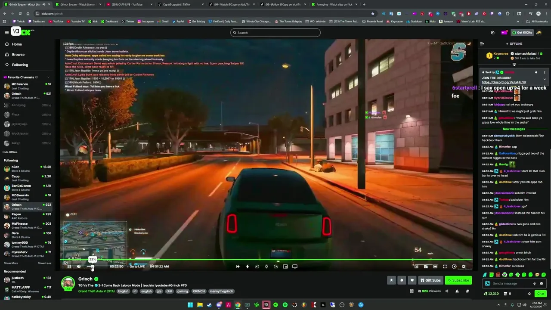Pause the Grinch stream video
This screenshot has width=551, height=310.
69,267
